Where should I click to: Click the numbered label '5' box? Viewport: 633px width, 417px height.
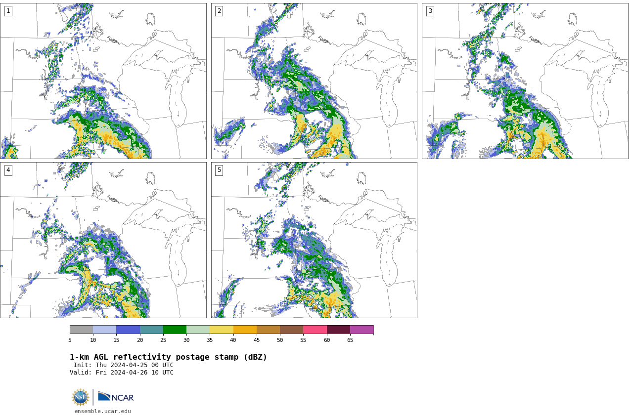[x=219, y=170]
